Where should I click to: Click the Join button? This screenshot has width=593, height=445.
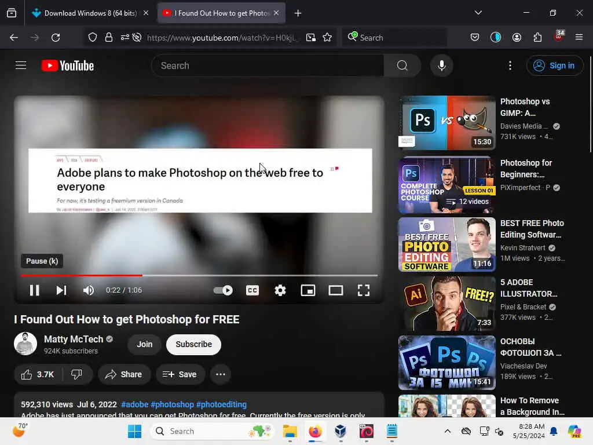pos(144,344)
